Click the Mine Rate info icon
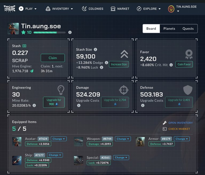The width and height of the screenshot is (205, 175). (34, 105)
